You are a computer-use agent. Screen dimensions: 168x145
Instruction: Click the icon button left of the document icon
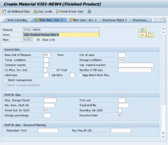pyautogui.click(x=142, y=35)
